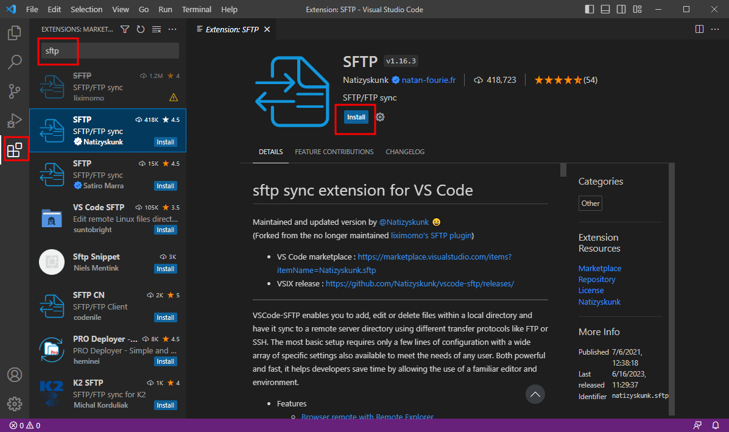The image size is (729, 432).
Task: Click the extensions search field containing sftp
Action: pyautogui.click(x=109, y=51)
